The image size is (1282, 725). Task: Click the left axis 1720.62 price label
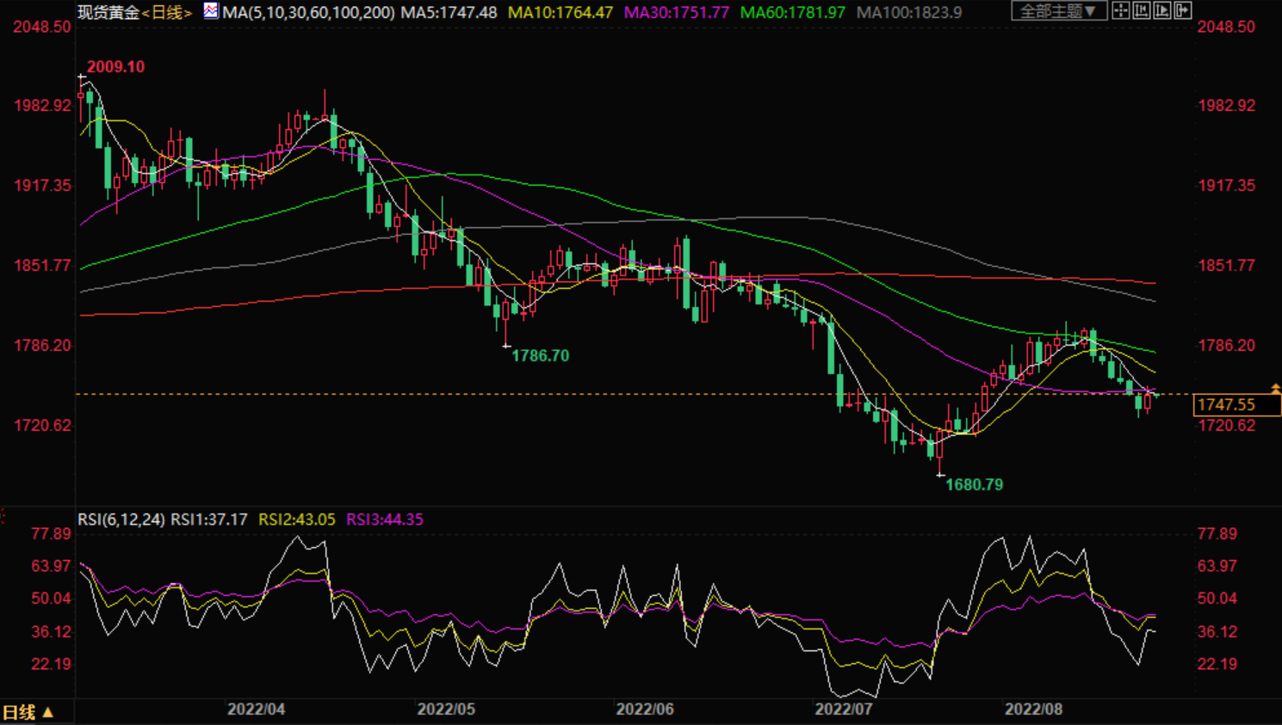pyautogui.click(x=42, y=425)
